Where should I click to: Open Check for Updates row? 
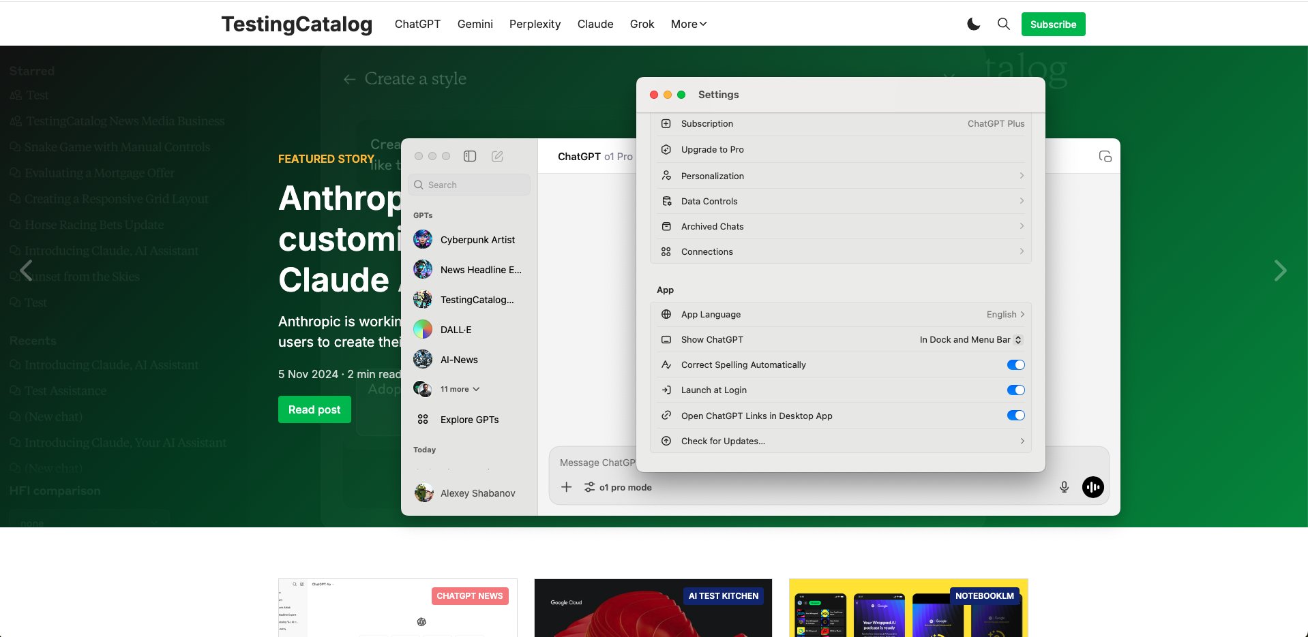(841, 441)
